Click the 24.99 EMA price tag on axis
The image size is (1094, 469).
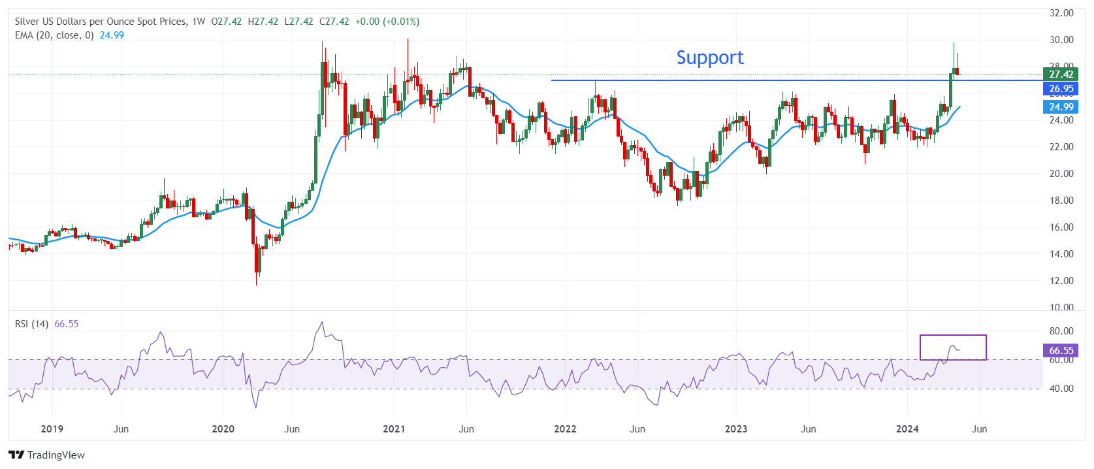click(1061, 107)
